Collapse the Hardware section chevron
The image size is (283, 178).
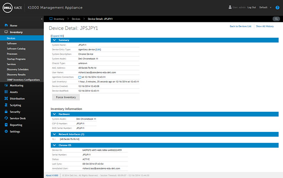pyautogui.click(x=54, y=114)
